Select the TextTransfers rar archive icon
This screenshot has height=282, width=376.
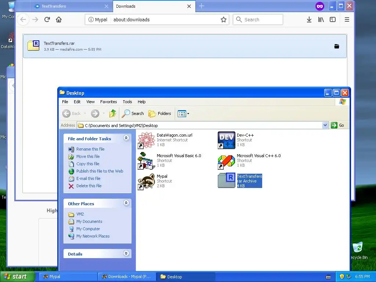[x=226, y=180]
